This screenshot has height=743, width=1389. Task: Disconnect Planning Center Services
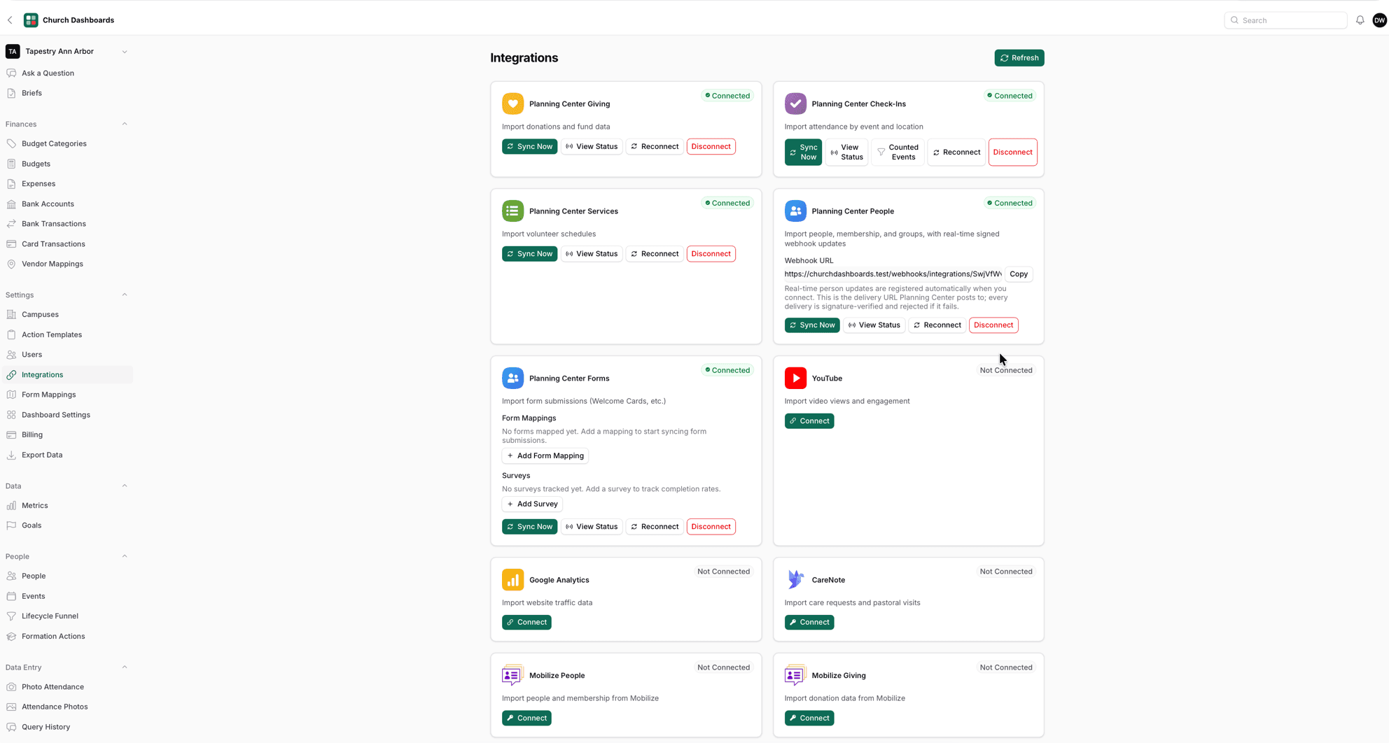click(x=711, y=254)
